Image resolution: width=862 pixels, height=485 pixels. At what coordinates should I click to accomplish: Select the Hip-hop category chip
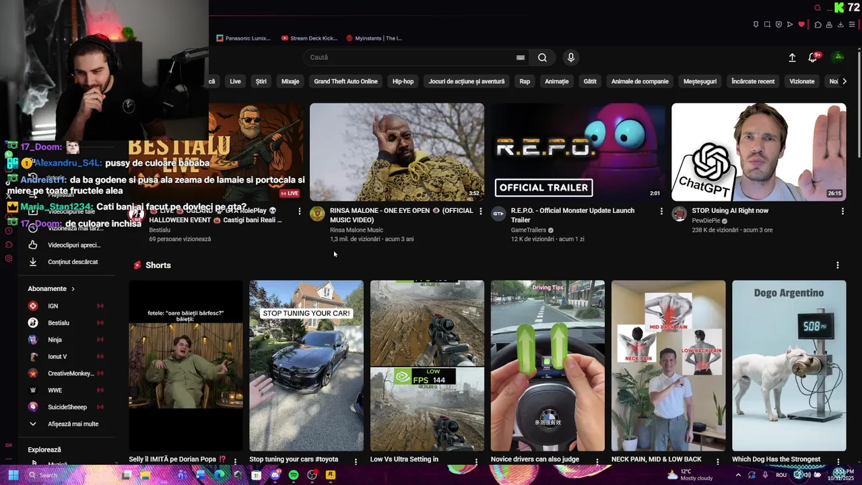click(x=403, y=82)
